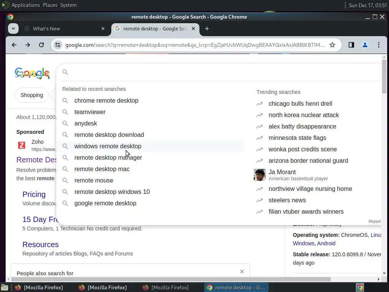Image resolution: width=389 pixels, height=292 pixels.
Task: Open Chrome three-dot menu
Action: pos(379,45)
